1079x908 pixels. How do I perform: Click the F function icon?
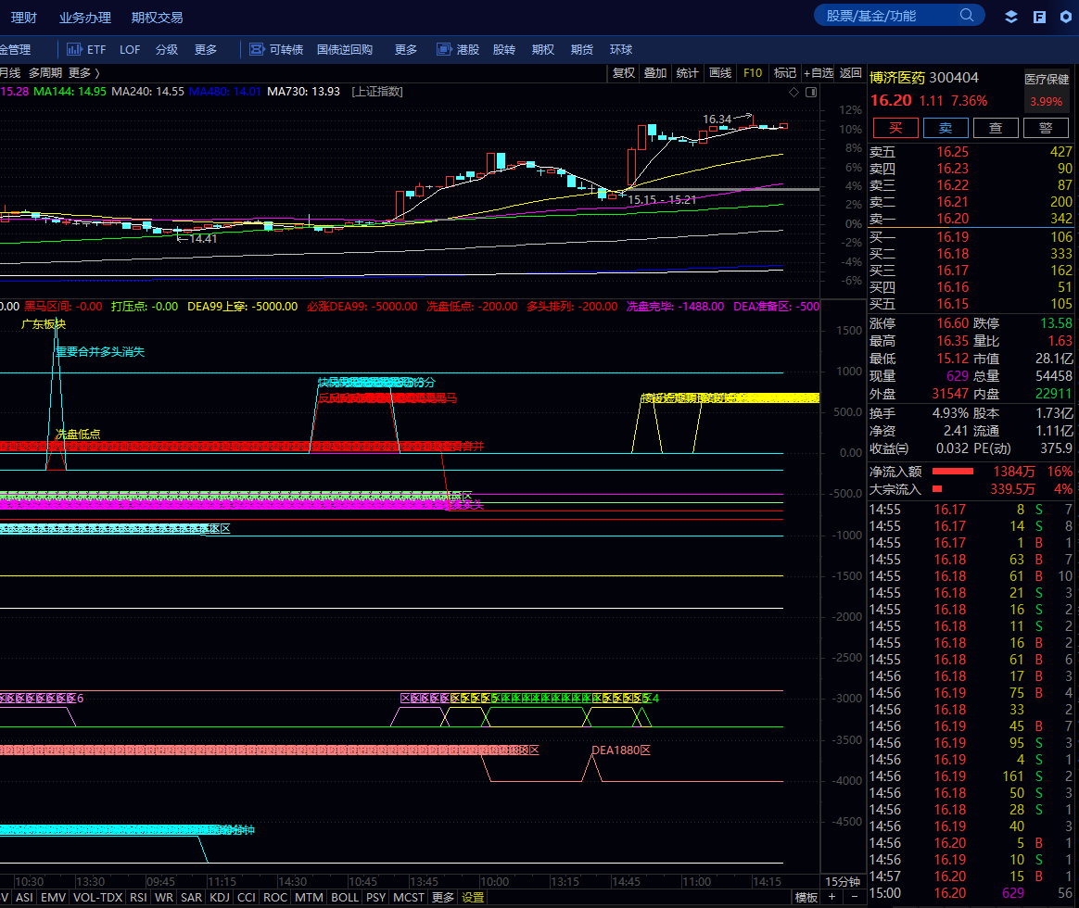(1039, 17)
